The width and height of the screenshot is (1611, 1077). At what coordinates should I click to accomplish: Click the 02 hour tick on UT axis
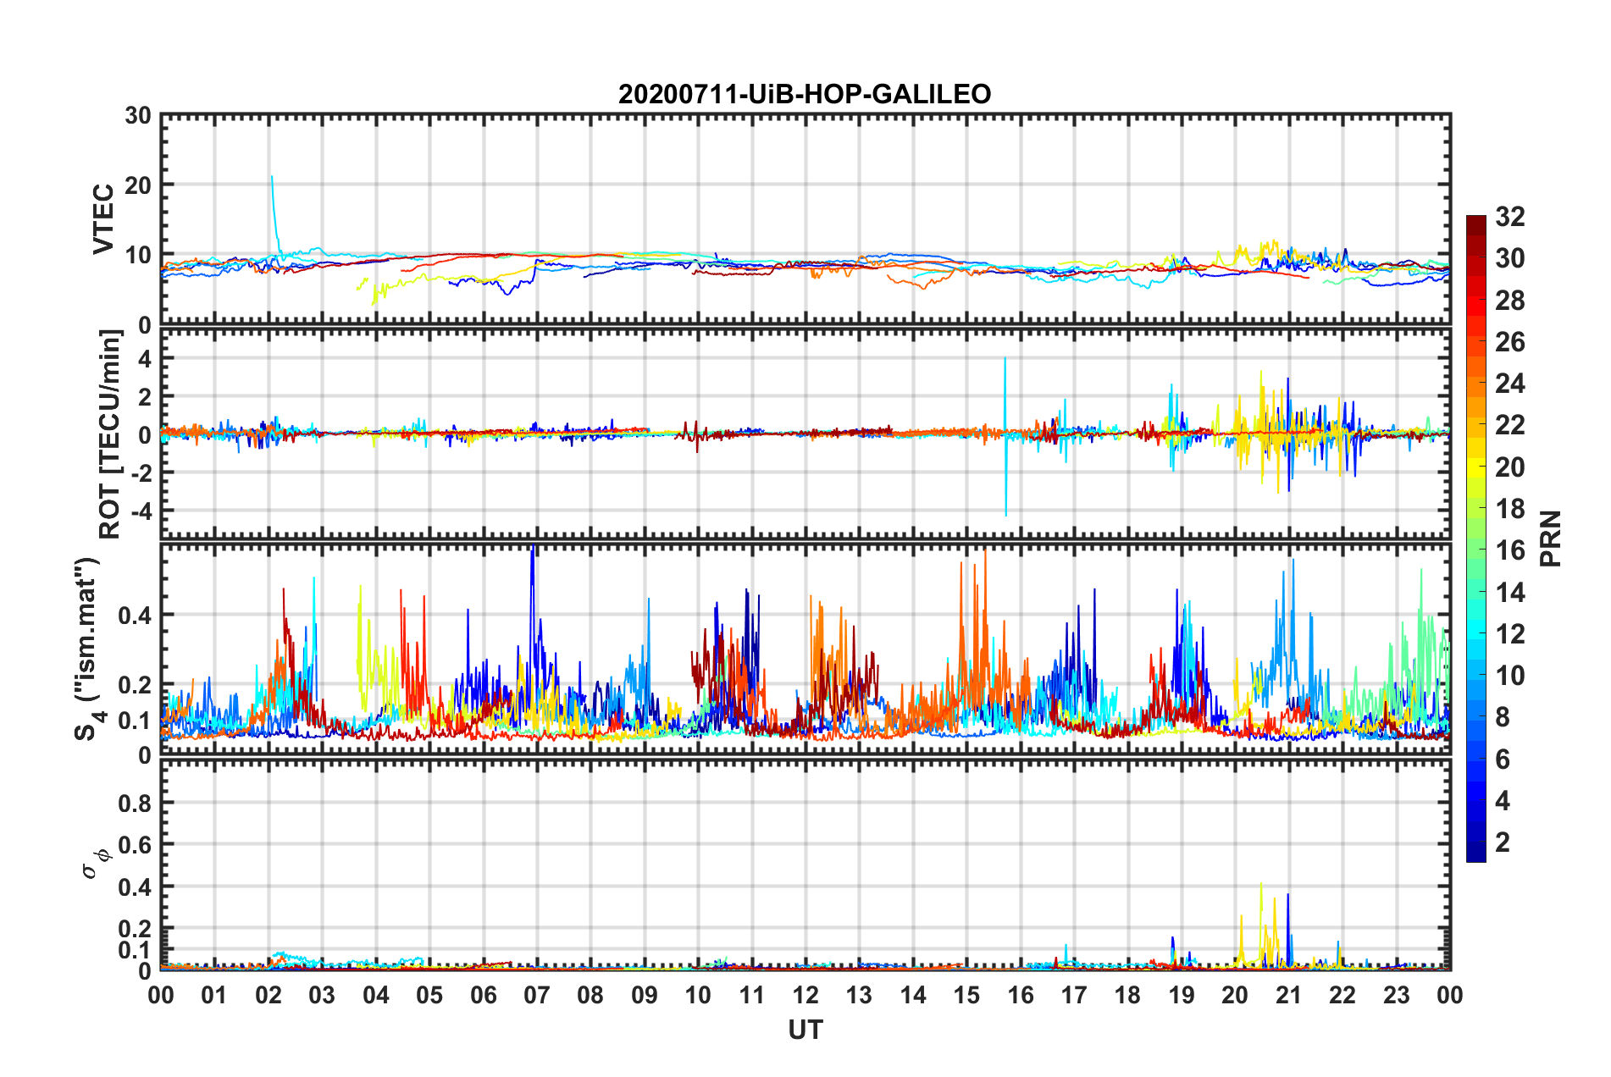click(x=268, y=995)
